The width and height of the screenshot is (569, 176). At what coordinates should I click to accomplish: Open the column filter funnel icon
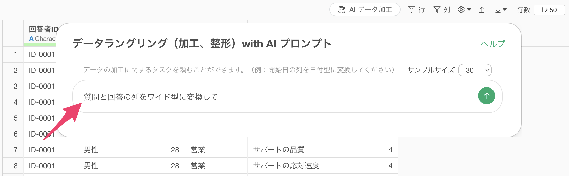437,10
